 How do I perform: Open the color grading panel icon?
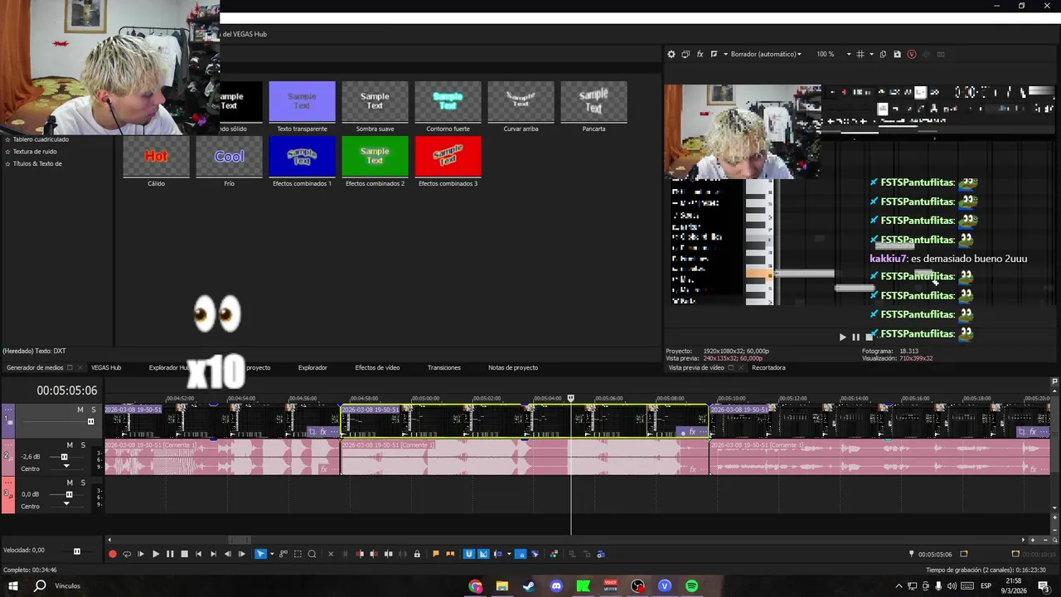click(555, 554)
